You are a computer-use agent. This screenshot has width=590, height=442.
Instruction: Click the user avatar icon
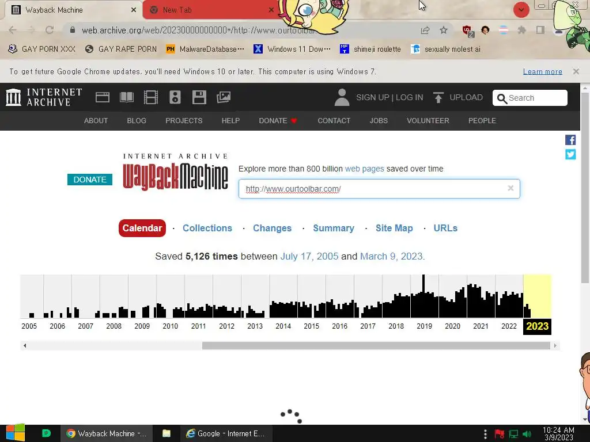tap(342, 97)
